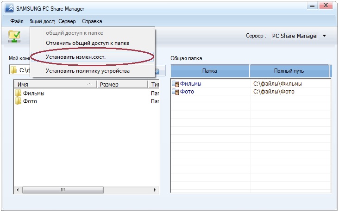Click the shared Фото folder icon in Общая папка
Viewport: 339px width, 212px height.
click(176, 92)
